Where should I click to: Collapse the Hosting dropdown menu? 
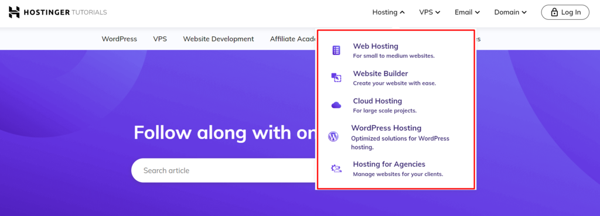point(388,12)
